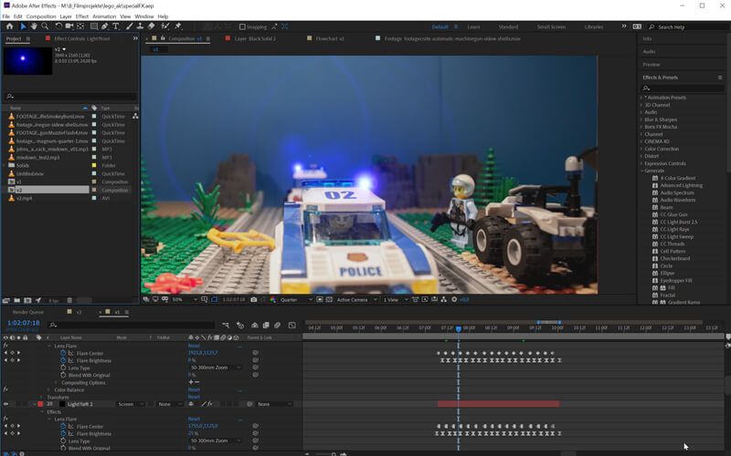The width and height of the screenshot is (731, 456).
Task: Select the Rectangle shape tool
Action: pyautogui.click(x=94, y=26)
